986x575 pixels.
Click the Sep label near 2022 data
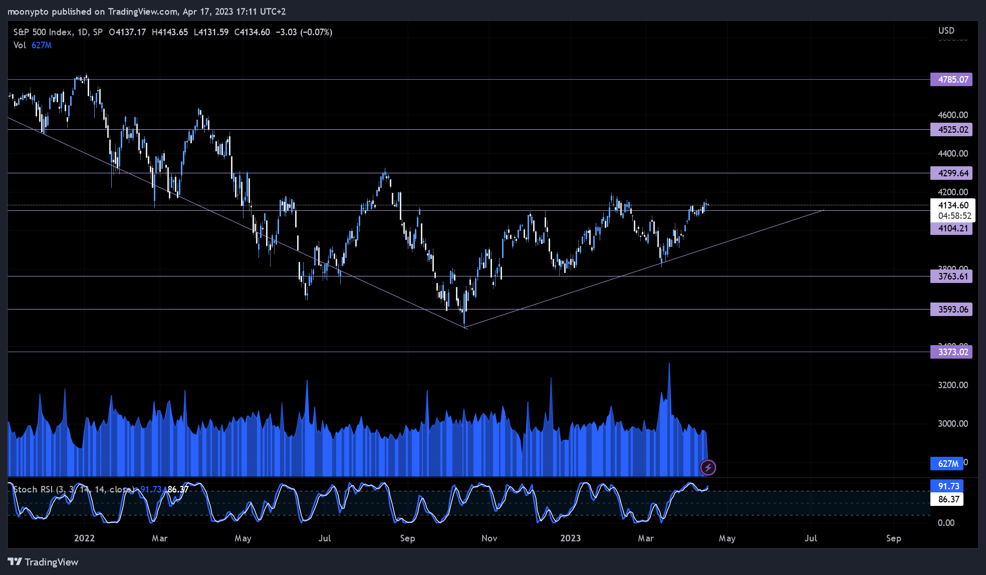coord(407,538)
